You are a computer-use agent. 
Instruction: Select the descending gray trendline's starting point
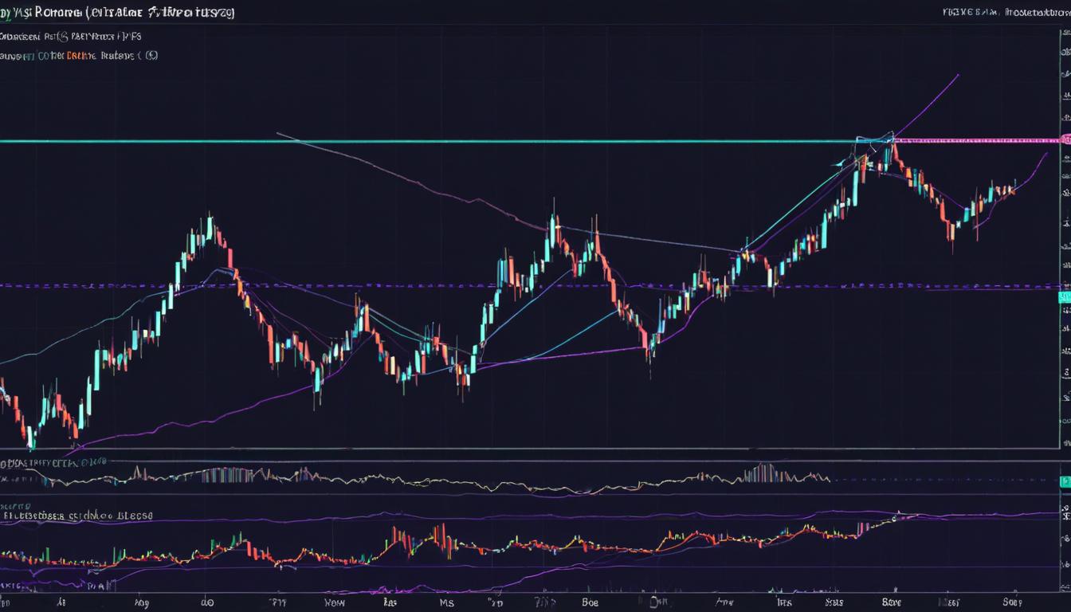[277, 133]
